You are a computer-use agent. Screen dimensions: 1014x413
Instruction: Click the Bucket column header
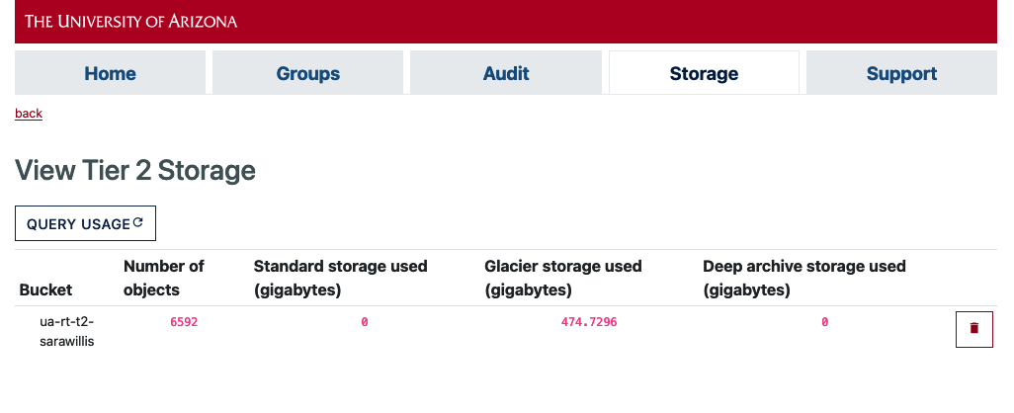coord(45,290)
